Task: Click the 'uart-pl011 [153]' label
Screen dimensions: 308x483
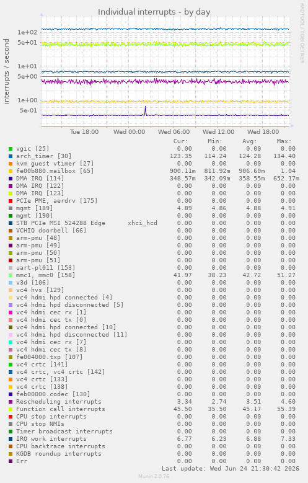Action: click(46, 268)
